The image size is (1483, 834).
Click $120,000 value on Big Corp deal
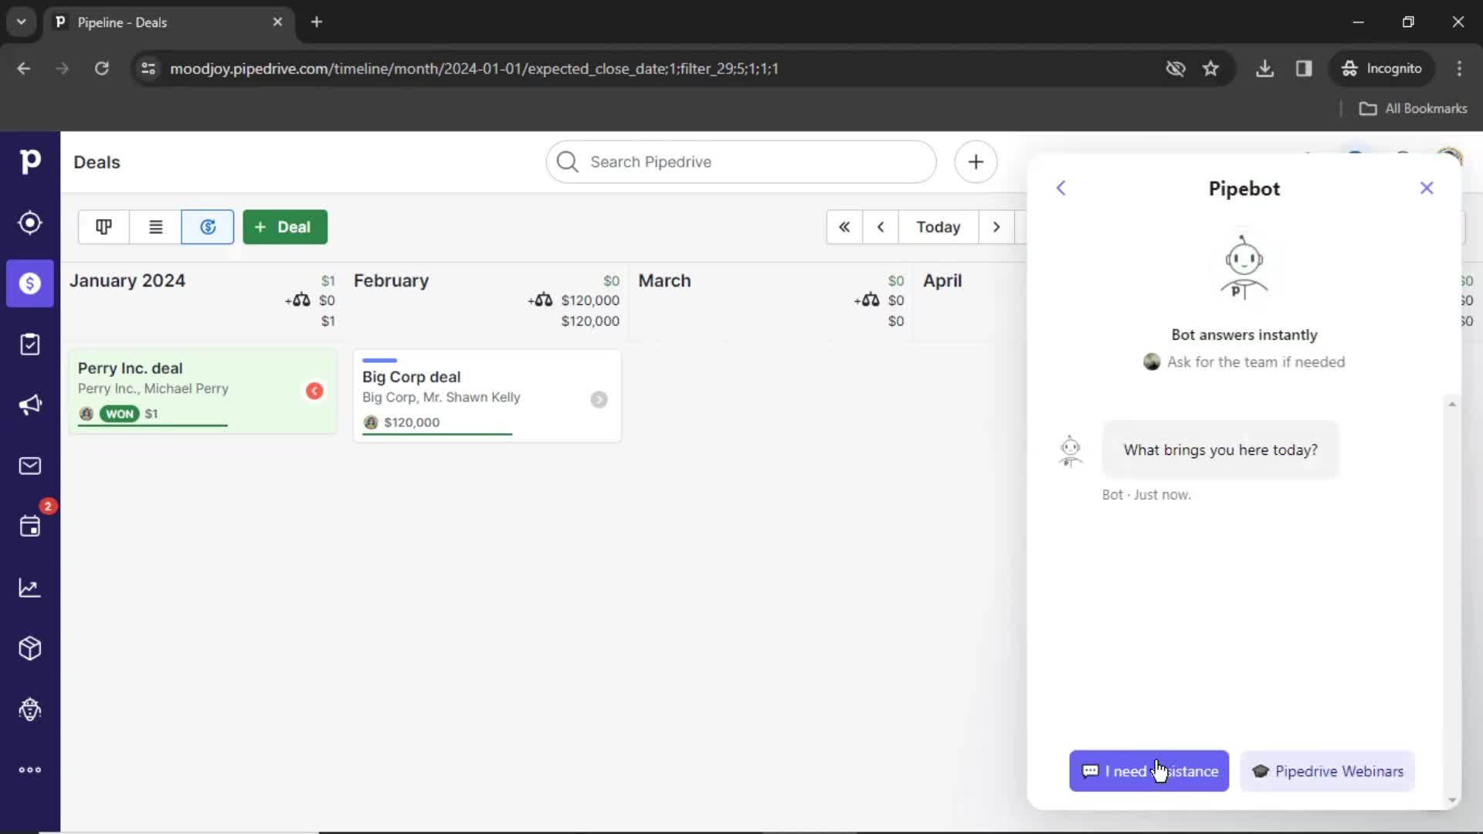(x=412, y=422)
